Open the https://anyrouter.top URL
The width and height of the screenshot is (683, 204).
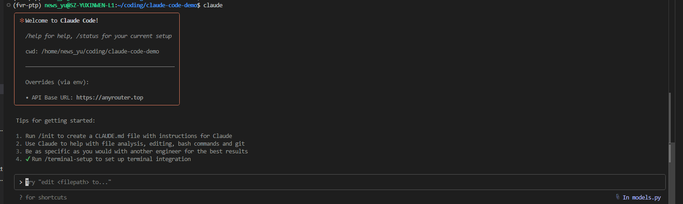point(109,98)
